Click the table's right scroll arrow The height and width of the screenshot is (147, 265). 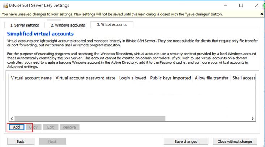[x=253, y=119]
